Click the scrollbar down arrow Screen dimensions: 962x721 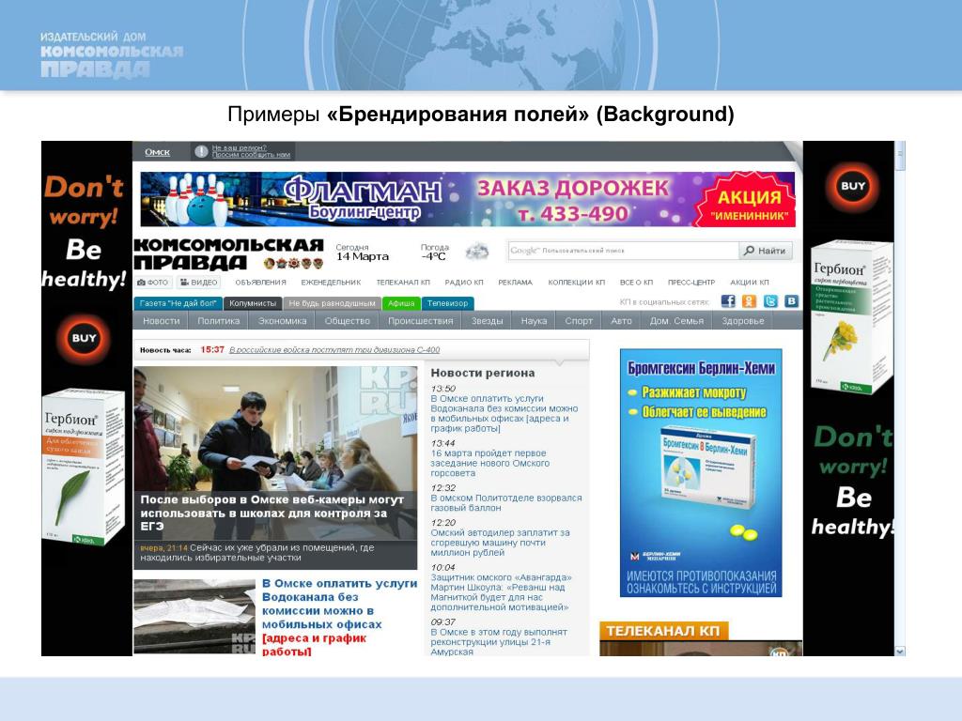(900, 652)
